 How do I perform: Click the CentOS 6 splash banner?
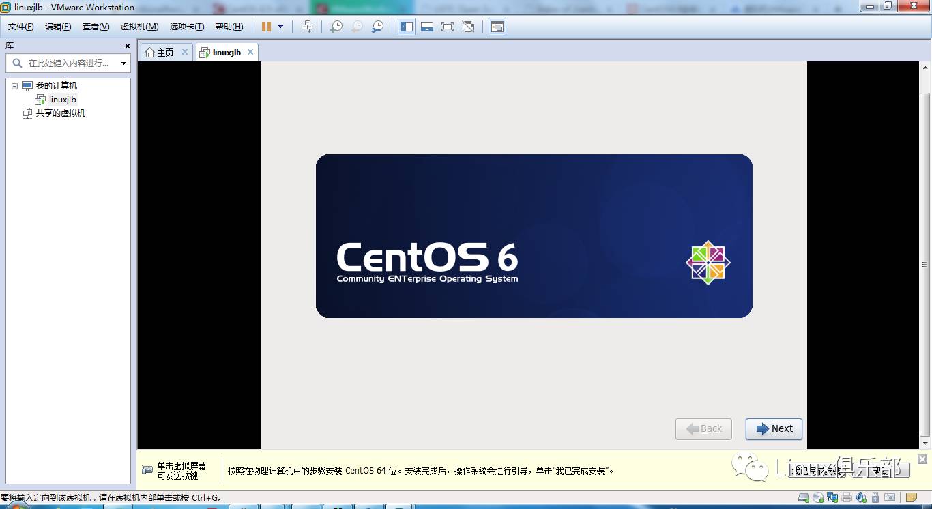(534, 236)
